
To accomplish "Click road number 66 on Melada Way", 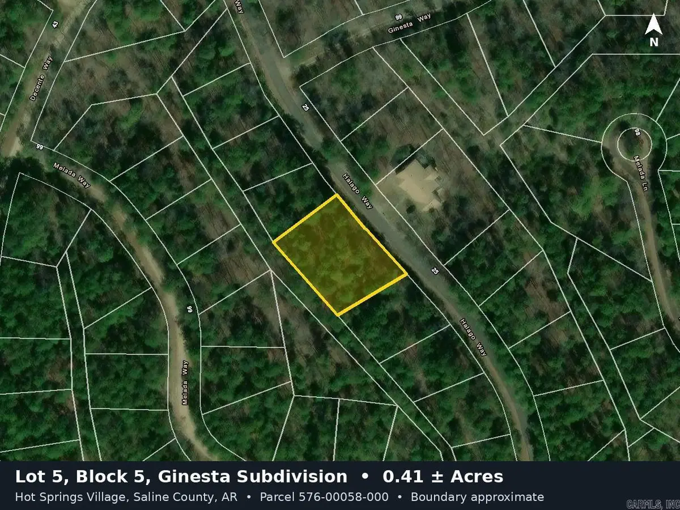I will (190, 309).
